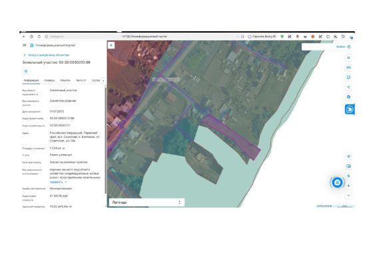Viewport: 373px width, 263px height.
Task: Reload the page in the browser
Action: 39,37
